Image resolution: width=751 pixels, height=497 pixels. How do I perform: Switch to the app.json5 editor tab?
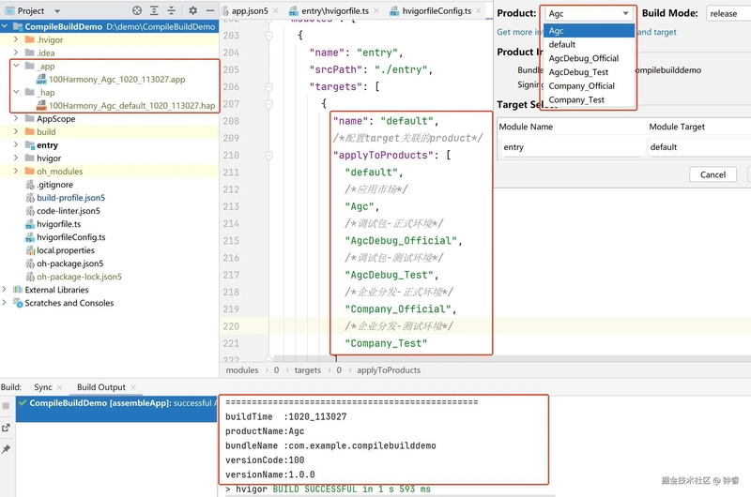[x=249, y=10]
